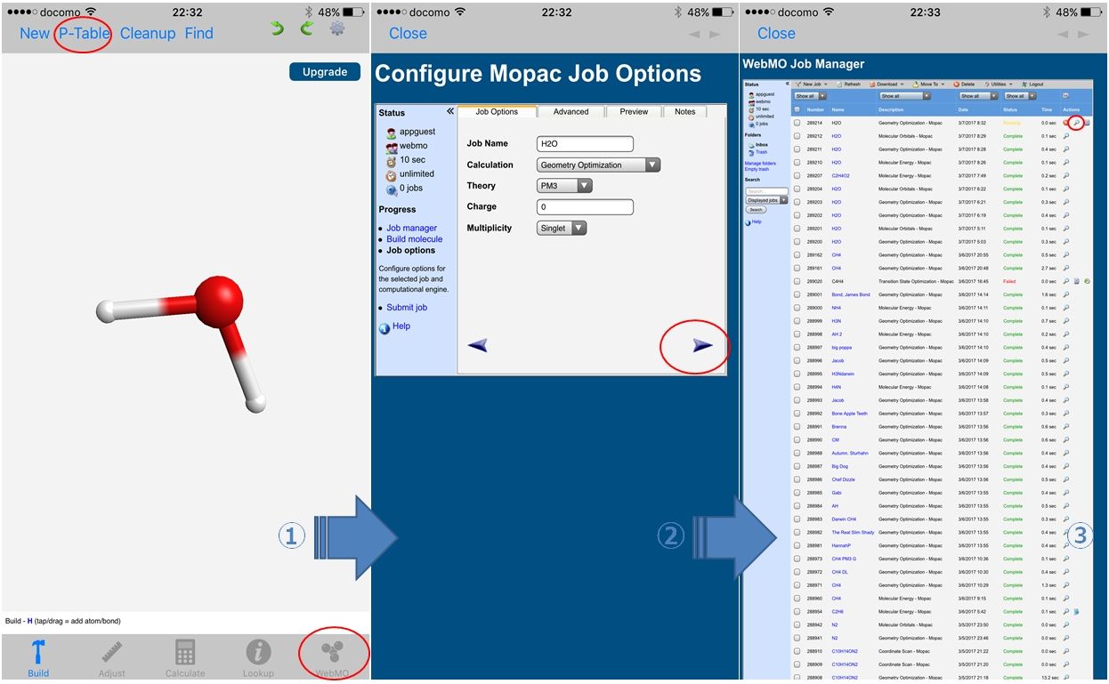Check the box for job 289001
This screenshot has height=684, width=1109.
pyautogui.click(x=797, y=294)
